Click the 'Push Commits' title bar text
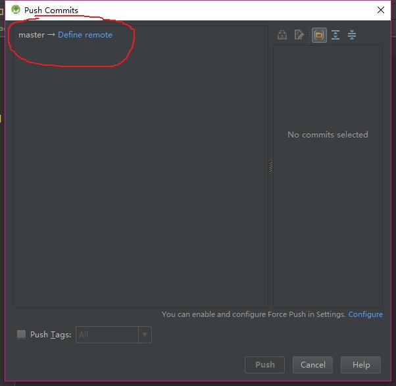The height and width of the screenshot is (386, 396). click(51, 11)
